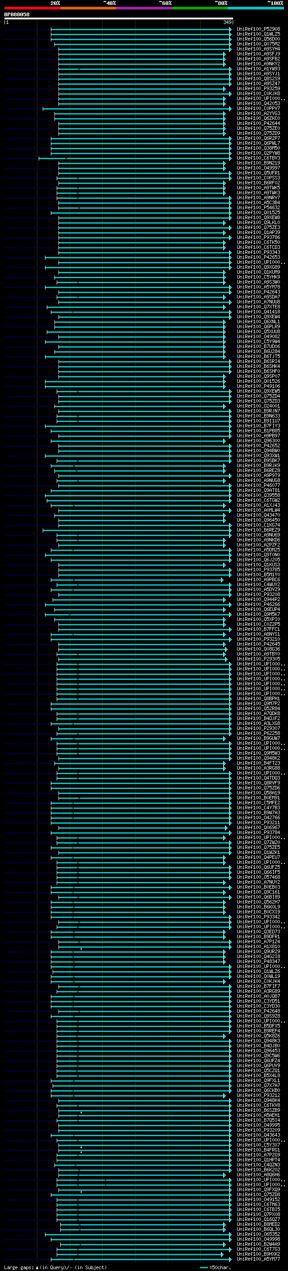Select hit label UniRef100_A1XJ43

258,505
